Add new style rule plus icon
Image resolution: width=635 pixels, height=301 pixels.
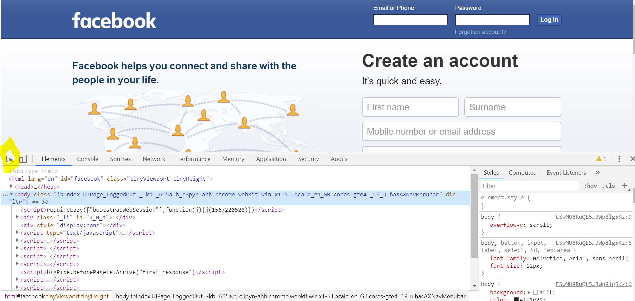click(625, 186)
